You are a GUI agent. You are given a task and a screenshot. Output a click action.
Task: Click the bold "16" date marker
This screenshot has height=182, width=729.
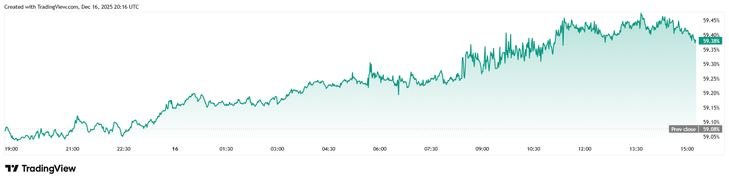point(175,149)
